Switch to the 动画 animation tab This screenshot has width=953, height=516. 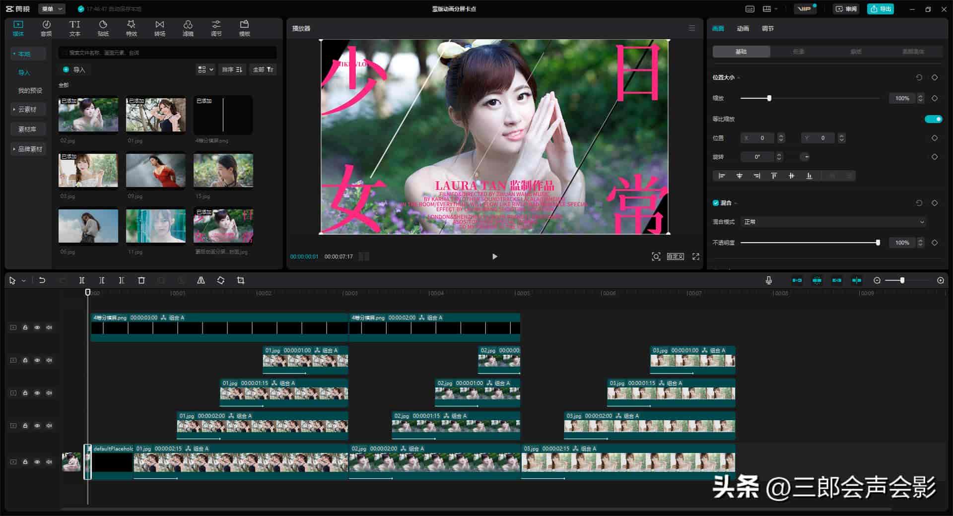743,28
